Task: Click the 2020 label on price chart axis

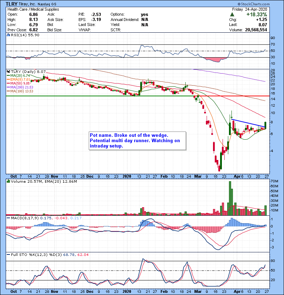Action: (127, 177)
